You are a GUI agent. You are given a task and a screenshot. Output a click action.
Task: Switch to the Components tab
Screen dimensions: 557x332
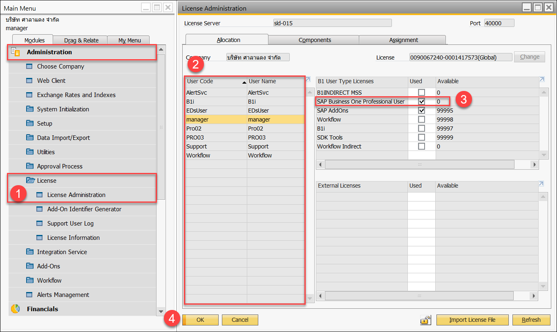click(315, 40)
